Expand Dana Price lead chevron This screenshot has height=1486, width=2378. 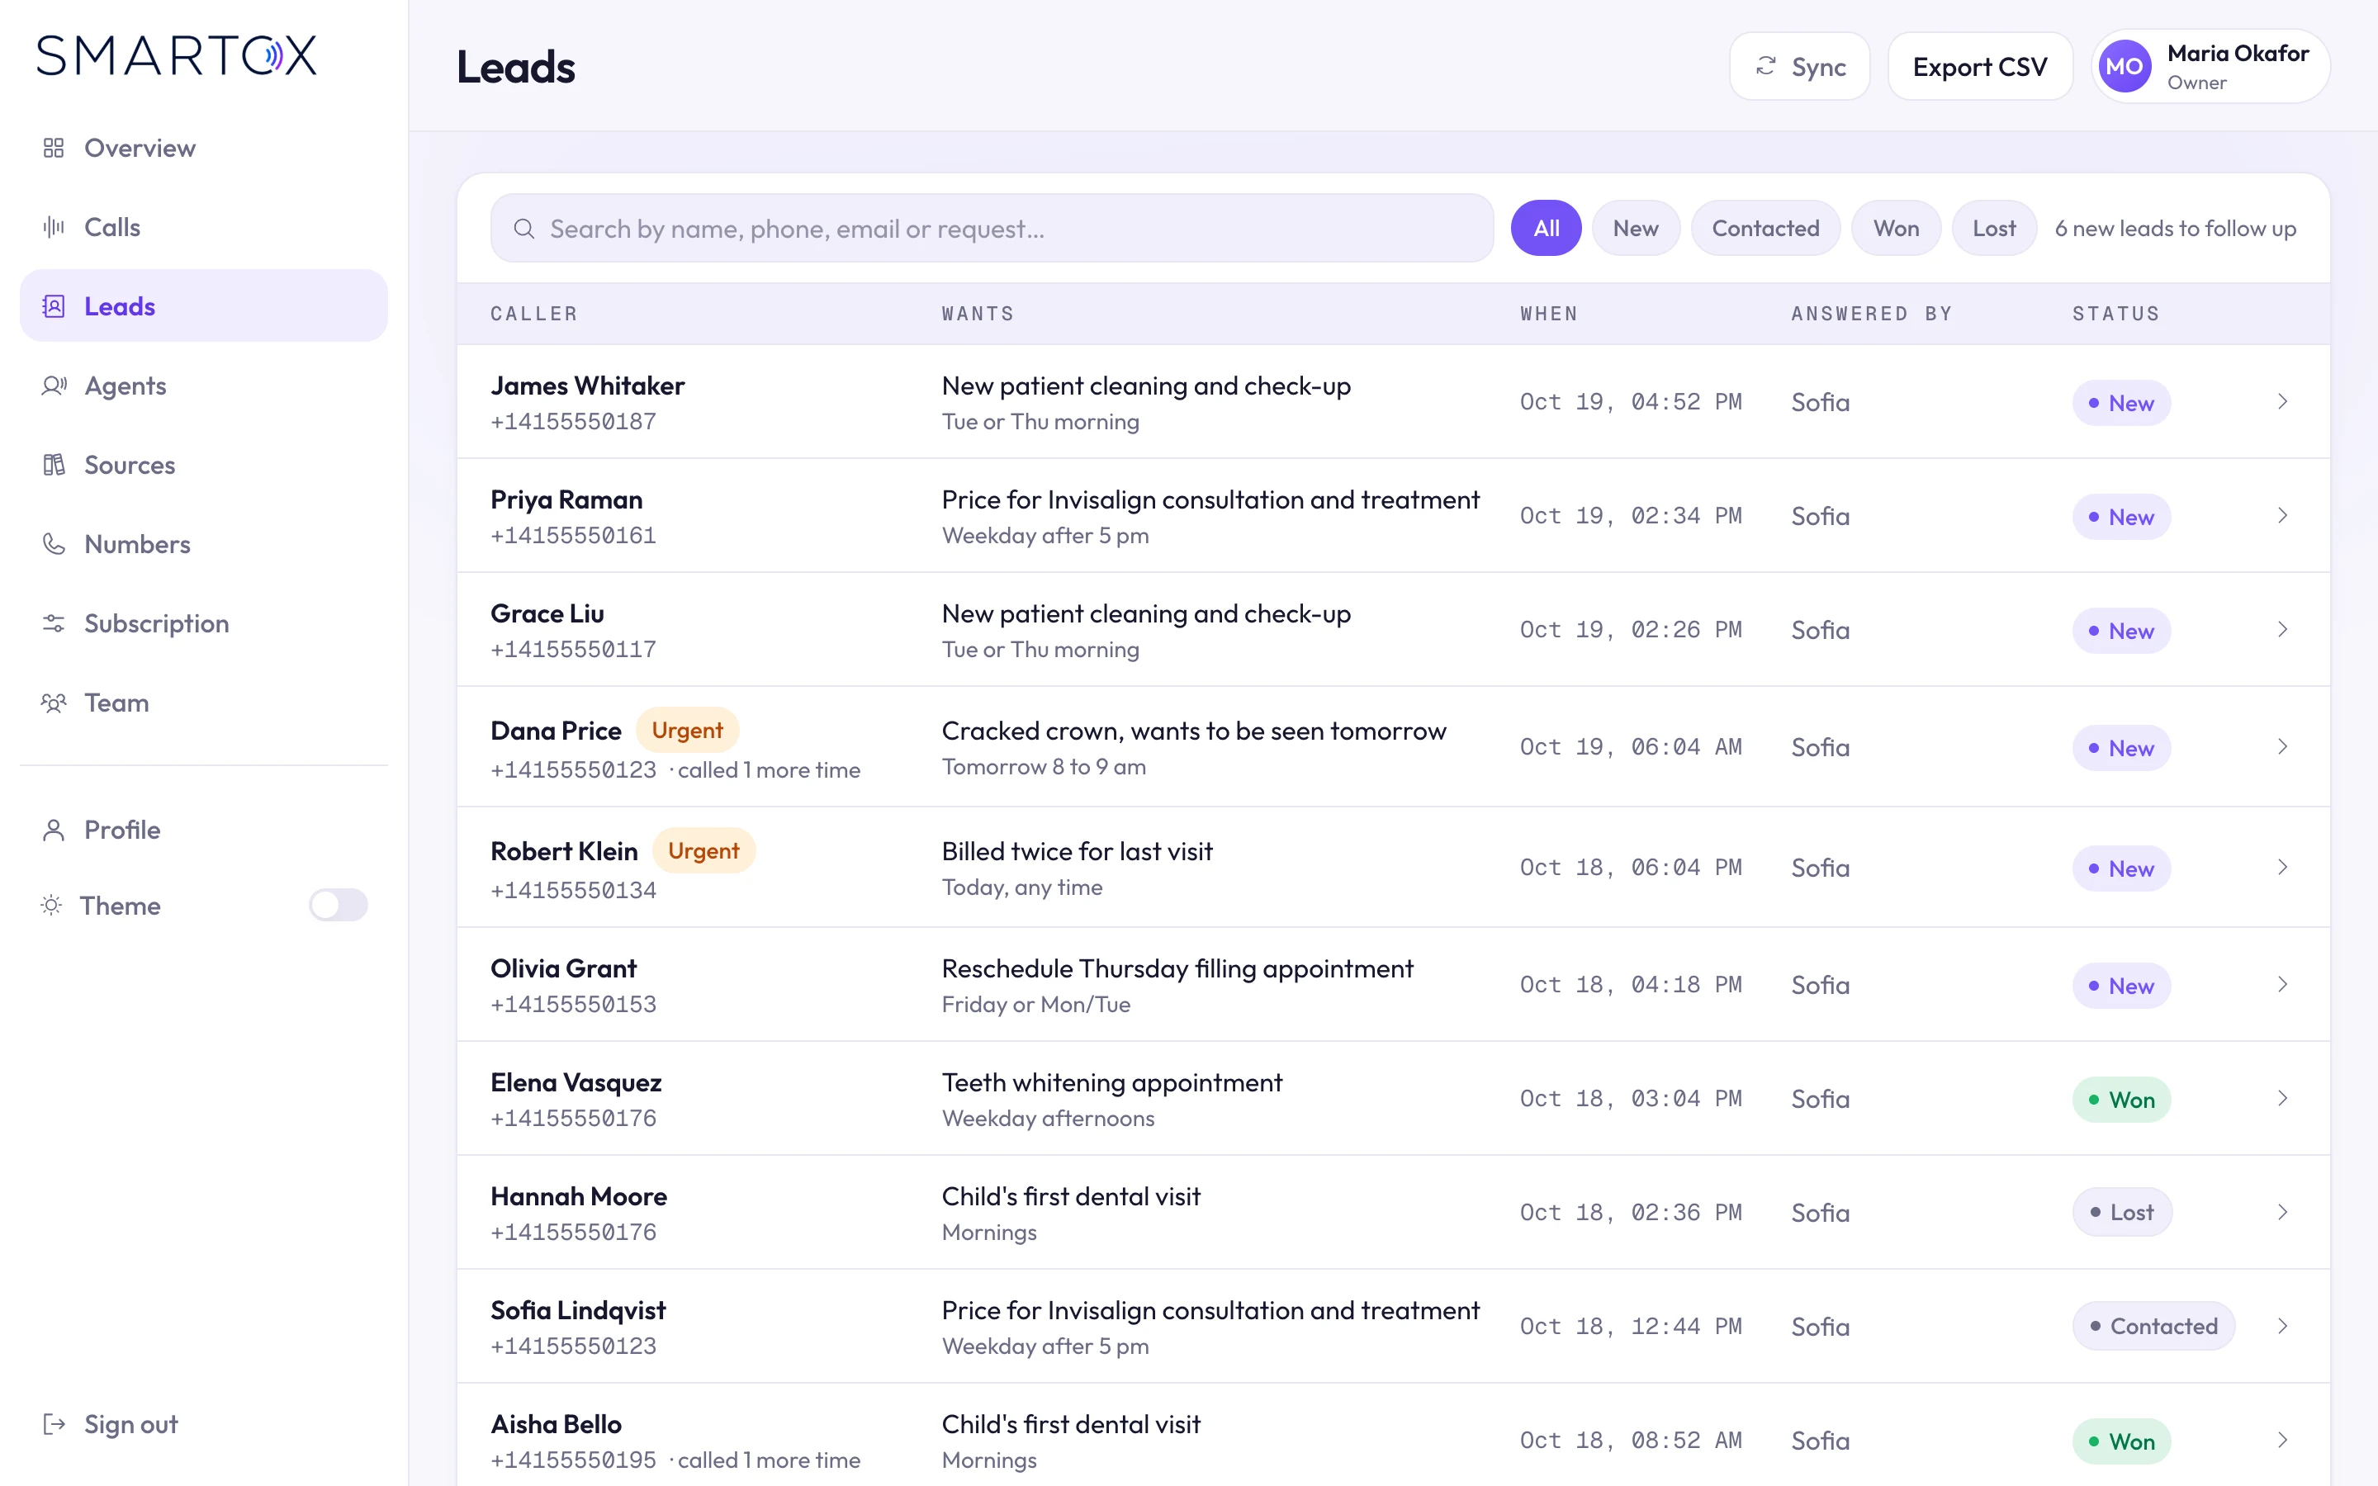[x=2283, y=747]
